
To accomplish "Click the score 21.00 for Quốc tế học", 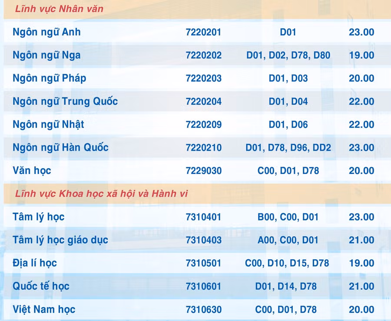I will click(x=361, y=286).
